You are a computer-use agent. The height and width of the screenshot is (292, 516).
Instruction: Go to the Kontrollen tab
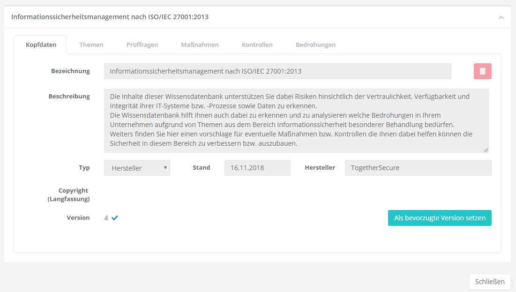click(257, 45)
